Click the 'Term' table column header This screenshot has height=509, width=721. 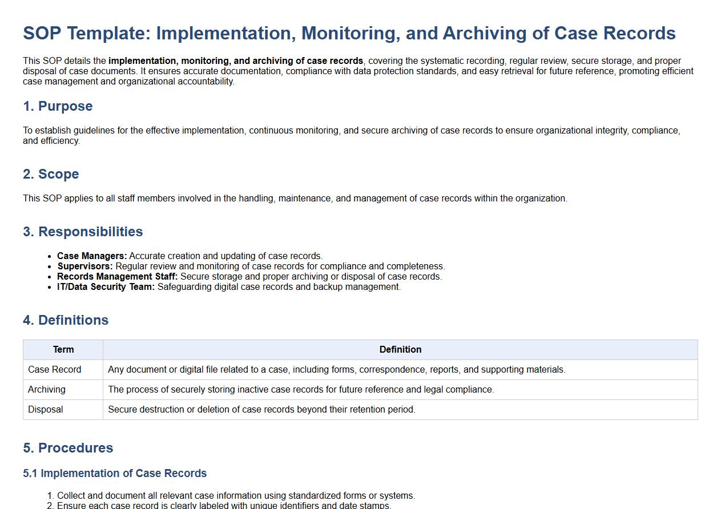coord(63,350)
